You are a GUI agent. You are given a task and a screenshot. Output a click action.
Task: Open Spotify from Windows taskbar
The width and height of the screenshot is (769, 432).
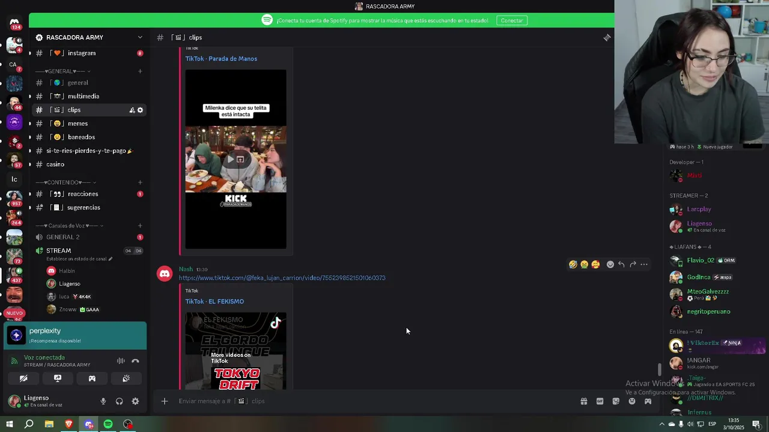point(108,424)
